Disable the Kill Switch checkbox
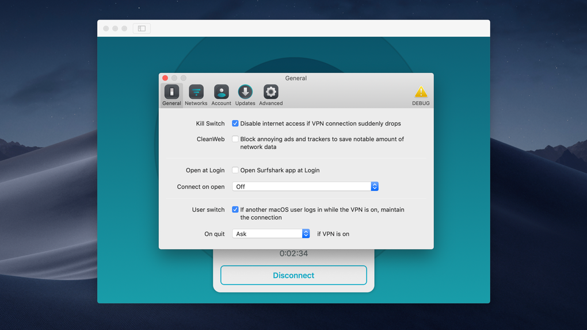 (x=235, y=124)
